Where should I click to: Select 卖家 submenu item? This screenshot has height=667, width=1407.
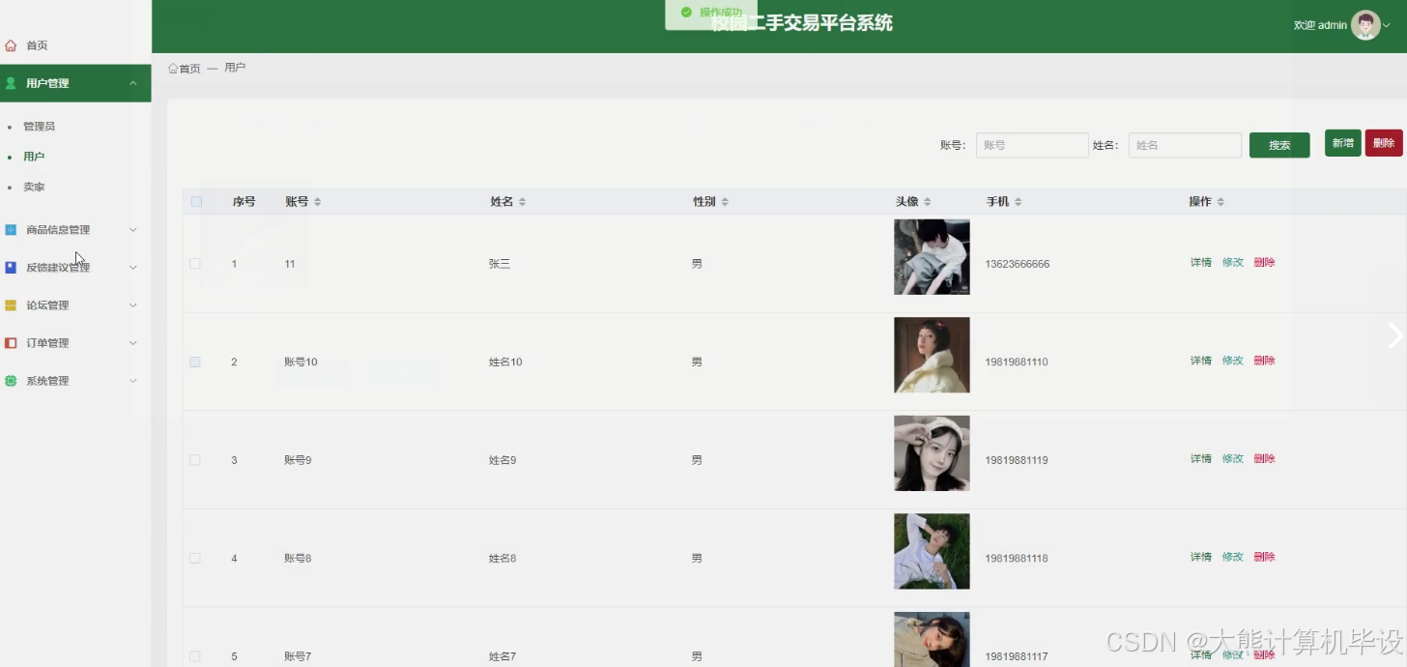click(x=34, y=187)
